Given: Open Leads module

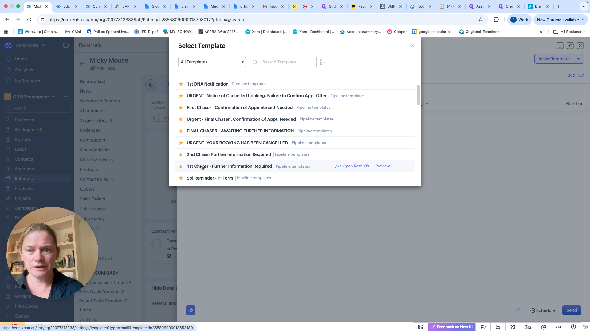Looking at the screenshot, I should [21, 149].
